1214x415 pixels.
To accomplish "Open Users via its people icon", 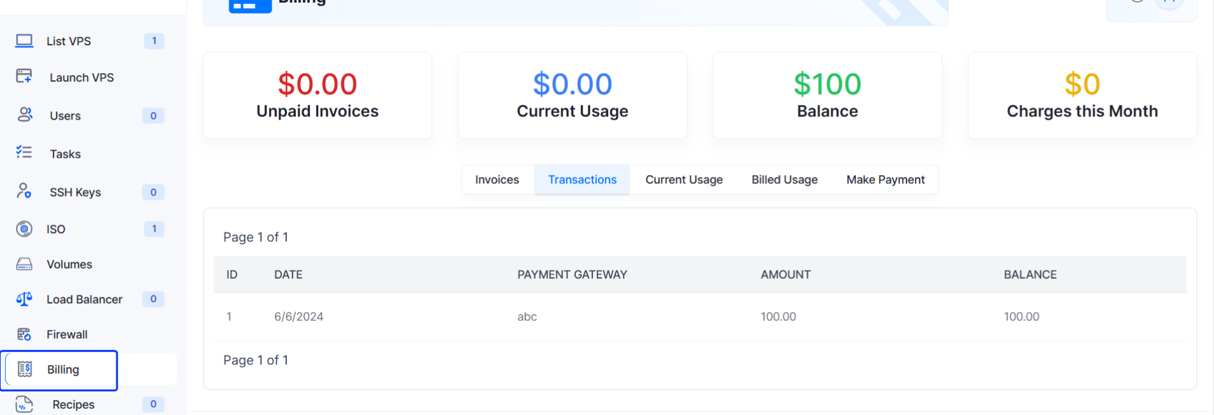I will tap(25, 115).
